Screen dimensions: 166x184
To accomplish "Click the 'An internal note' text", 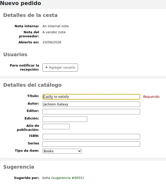I will coord(56,26).
